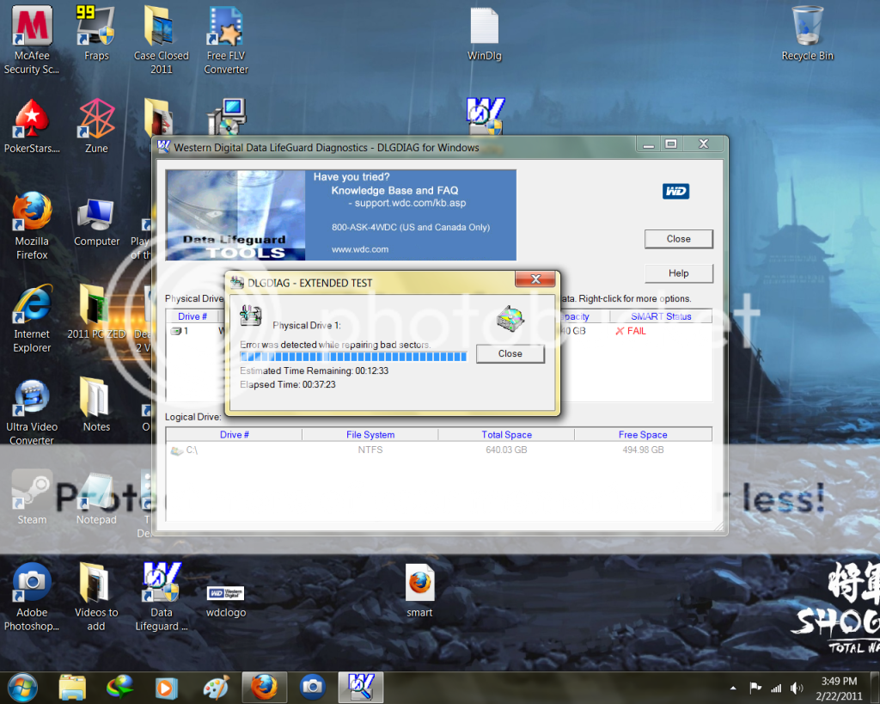The width and height of the screenshot is (880, 704).
Task: Click the Action Center flag tray icon
Action: pos(755,688)
